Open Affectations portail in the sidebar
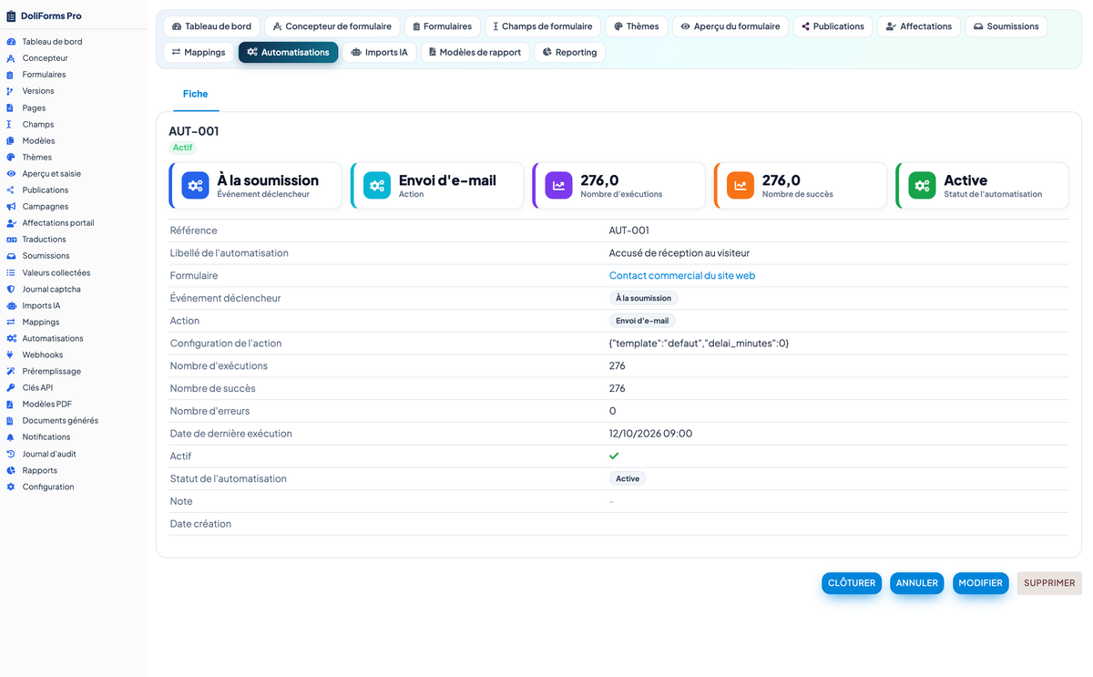 [x=58, y=223]
